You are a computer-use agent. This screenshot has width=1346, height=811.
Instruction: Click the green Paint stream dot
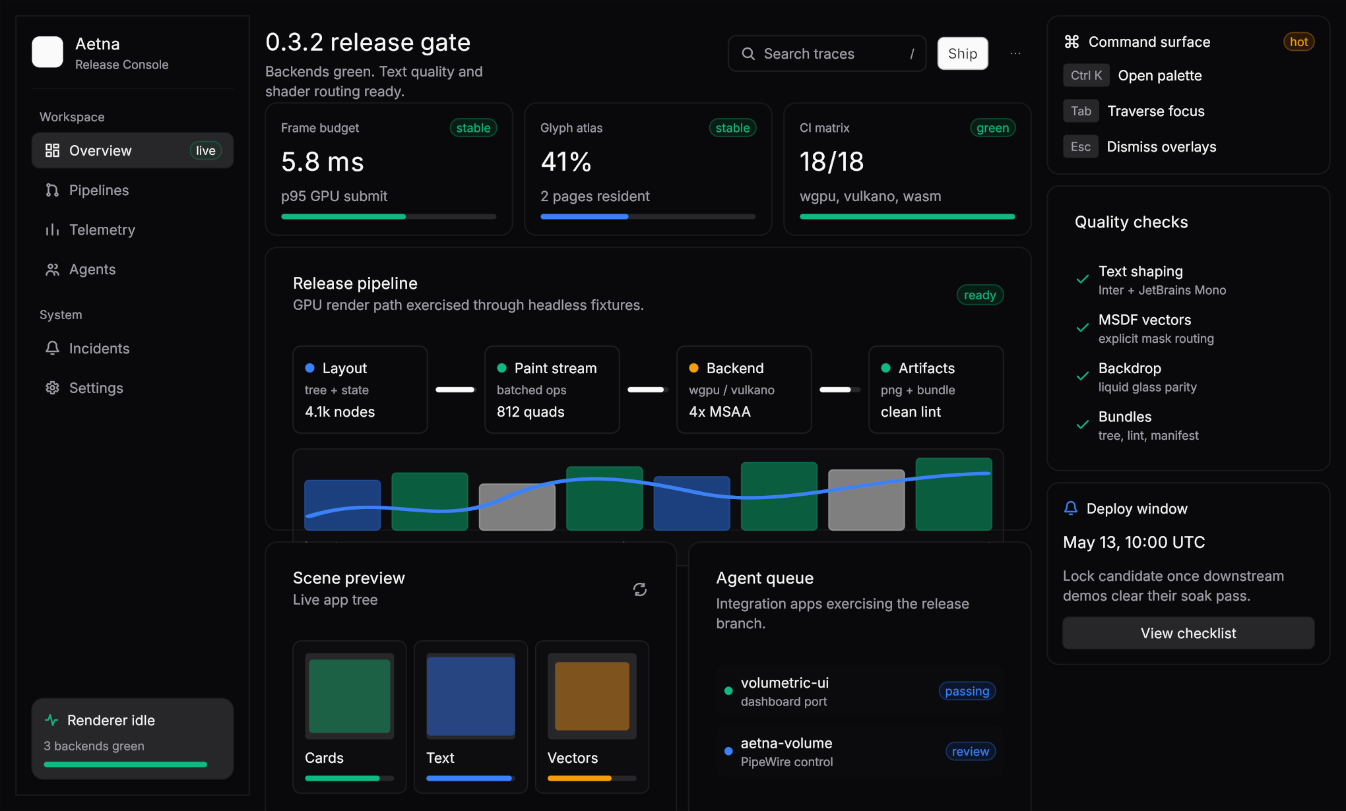pyautogui.click(x=501, y=368)
